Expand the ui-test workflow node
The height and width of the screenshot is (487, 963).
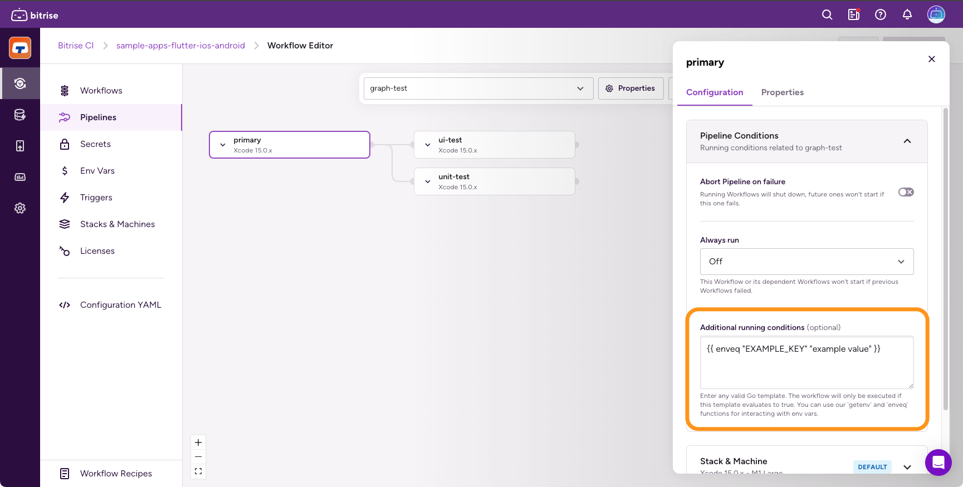click(x=428, y=145)
